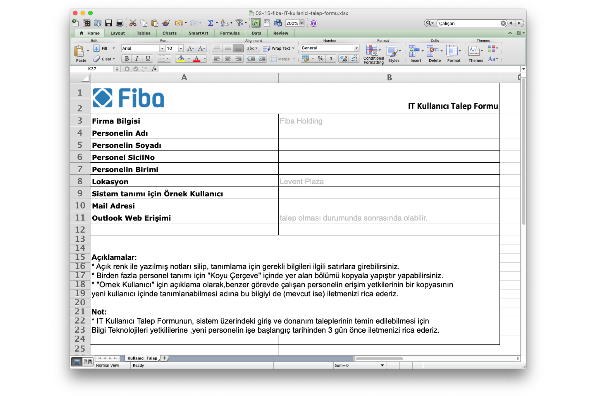This screenshot has width=597, height=396.
Task: Undo the last action
Action: click(x=179, y=23)
